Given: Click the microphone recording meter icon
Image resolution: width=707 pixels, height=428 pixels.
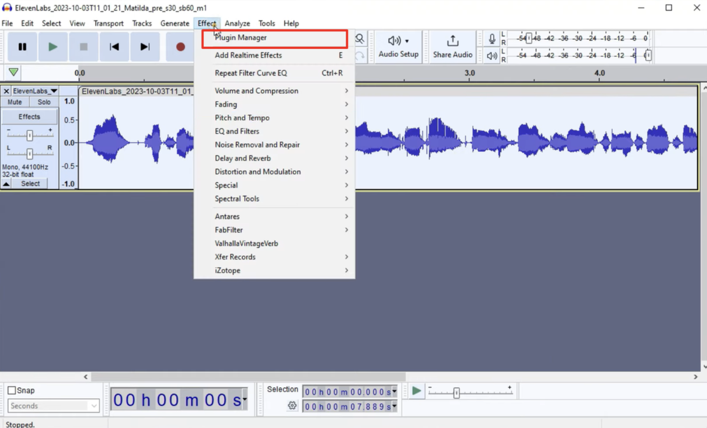Looking at the screenshot, I should [491, 38].
